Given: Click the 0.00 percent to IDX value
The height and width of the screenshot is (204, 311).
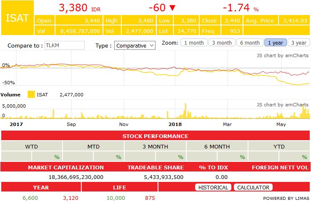Looking at the screenshot, I should coord(221,177).
